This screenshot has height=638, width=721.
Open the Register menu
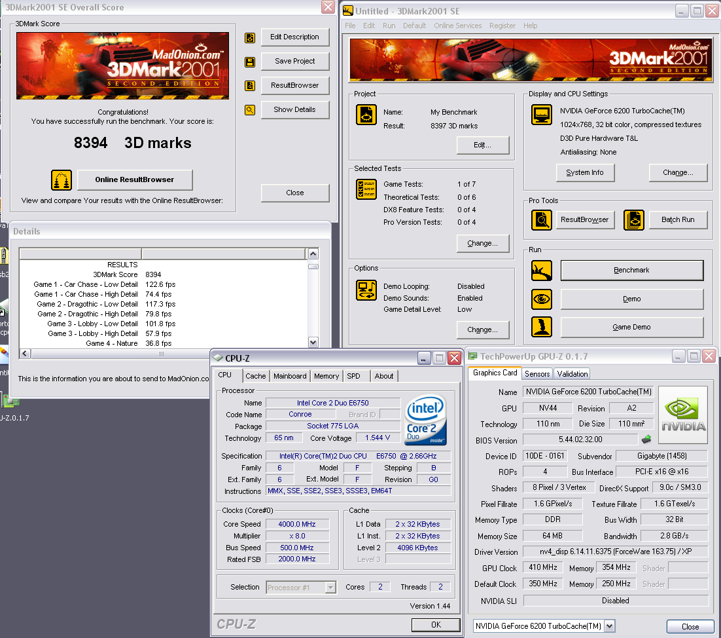502,26
